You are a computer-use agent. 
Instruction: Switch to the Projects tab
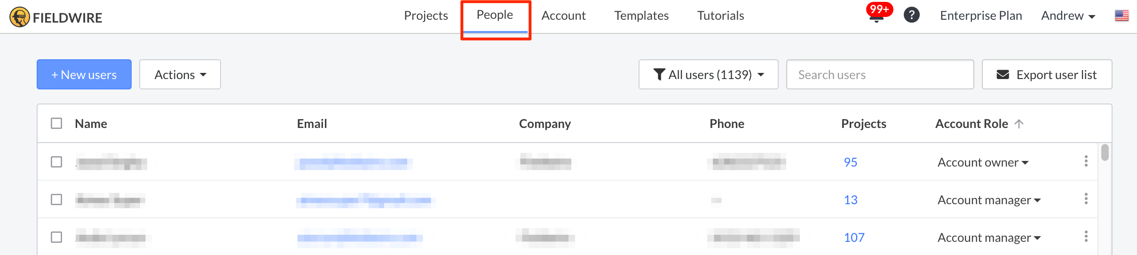[426, 16]
